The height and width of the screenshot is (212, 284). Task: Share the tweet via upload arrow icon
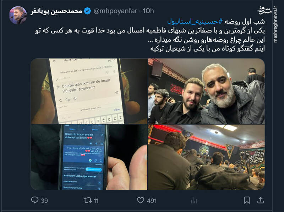click(261, 200)
